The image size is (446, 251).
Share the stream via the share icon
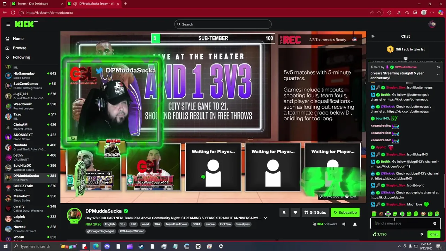[x=344, y=224]
